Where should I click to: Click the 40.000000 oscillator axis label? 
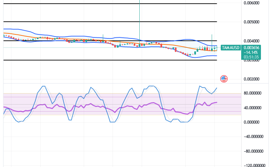pos(252,108)
